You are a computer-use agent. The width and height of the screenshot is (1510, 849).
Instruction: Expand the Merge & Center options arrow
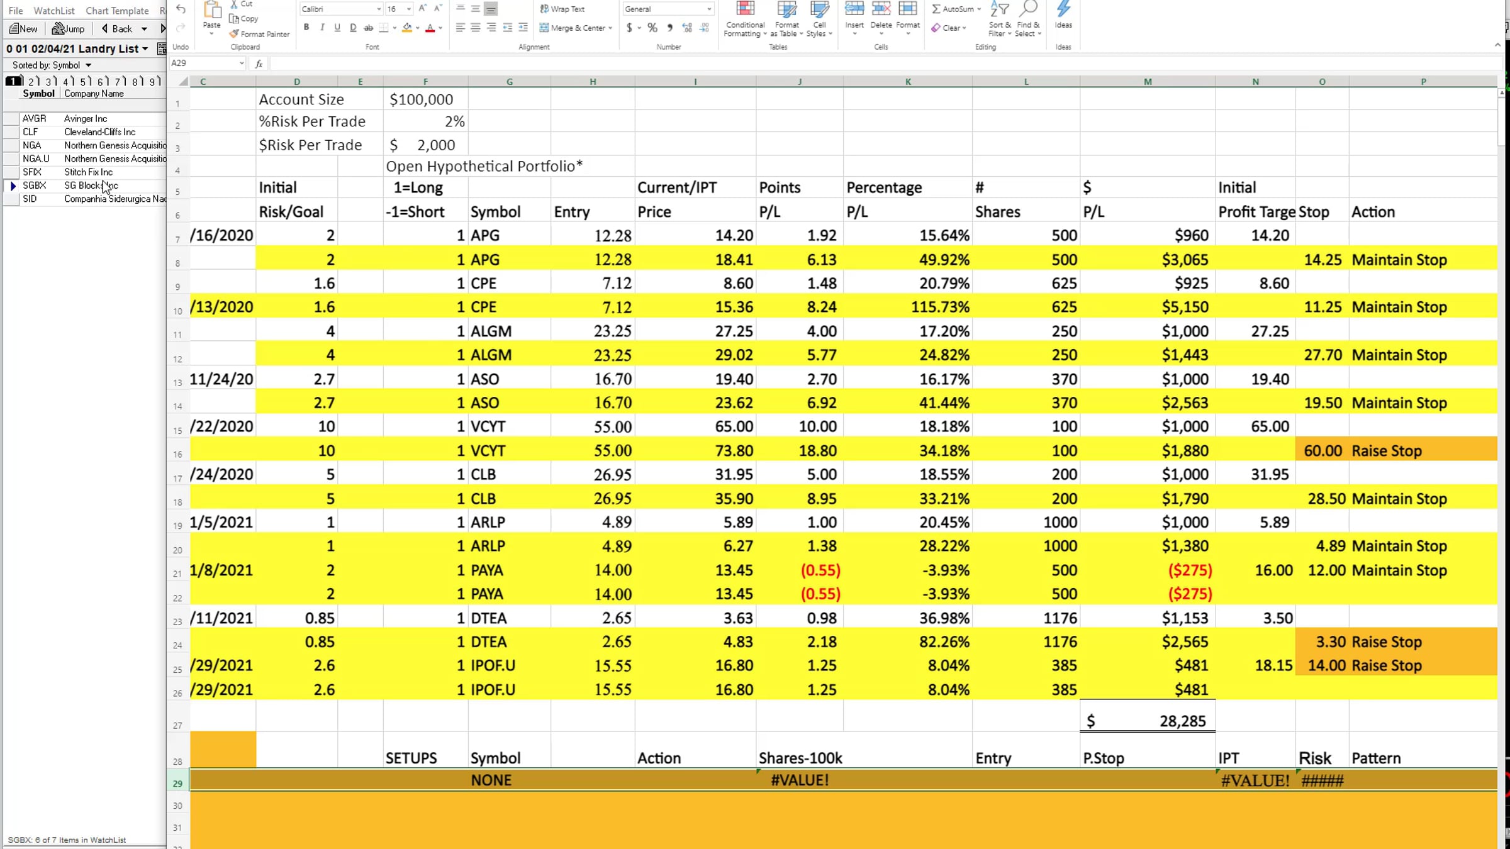(610, 28)
